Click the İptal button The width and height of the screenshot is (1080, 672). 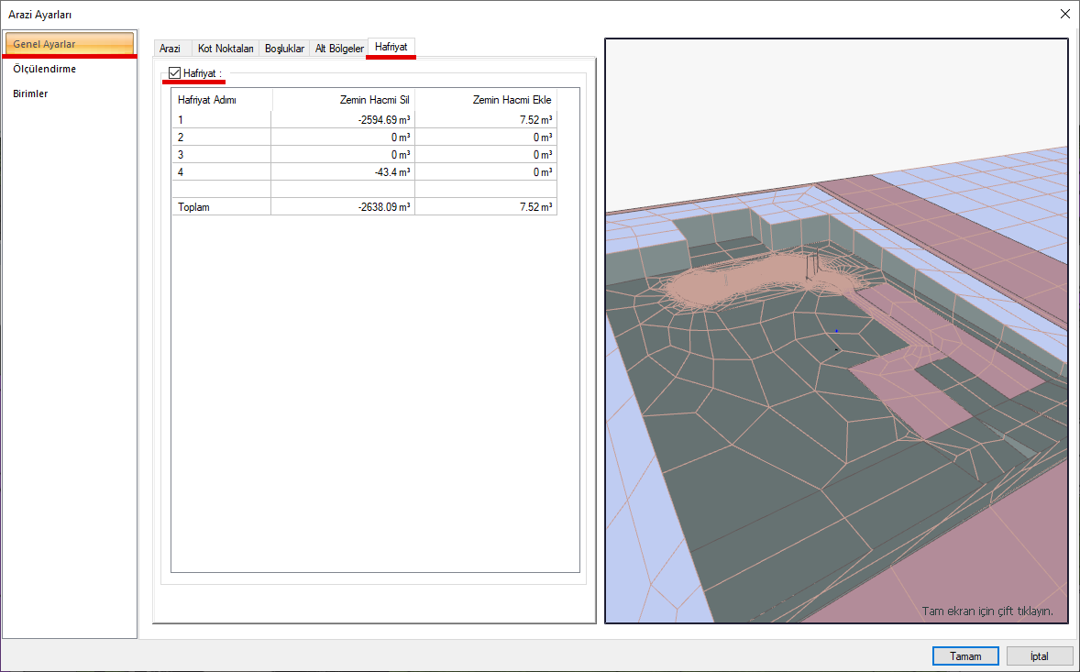(x=1039, y=656)
